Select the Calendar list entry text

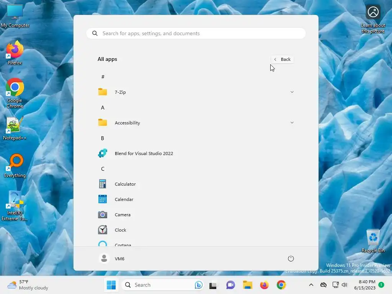[124, 199]
